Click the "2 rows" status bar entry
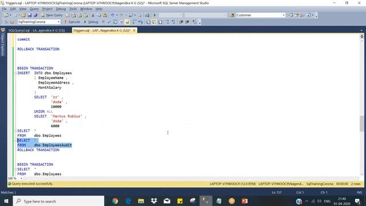366x206 pixels. [x=356, y=184]
